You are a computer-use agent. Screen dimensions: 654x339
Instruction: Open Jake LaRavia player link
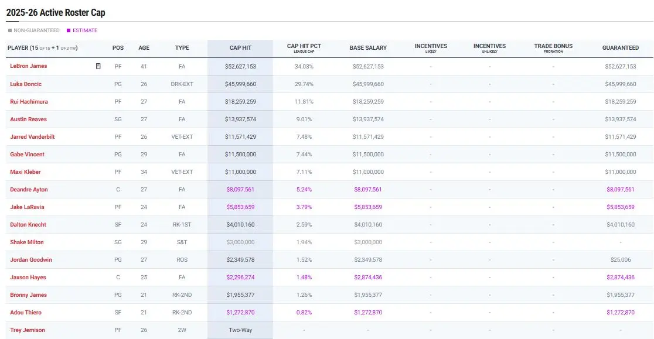click(27, 207)
